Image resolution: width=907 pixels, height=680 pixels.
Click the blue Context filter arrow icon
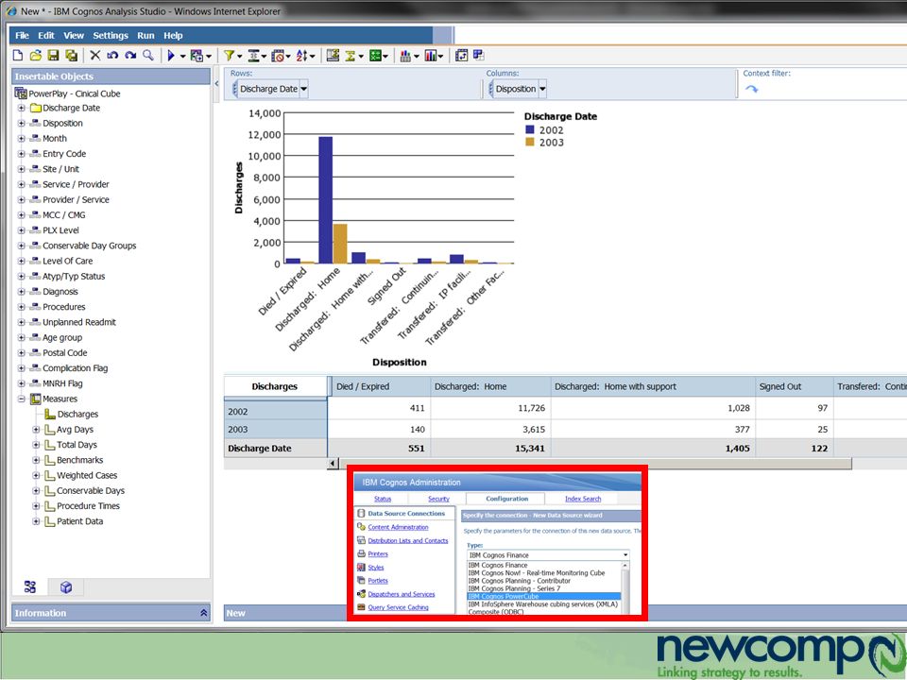[751, 89]
